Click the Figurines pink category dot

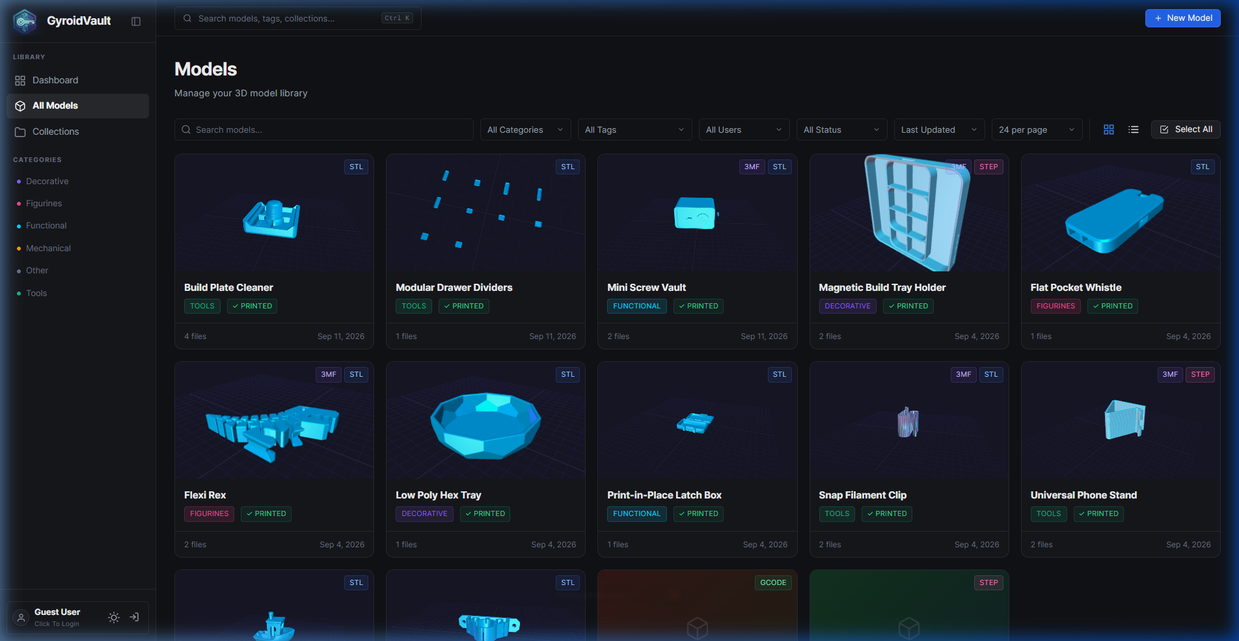(19, 204)
